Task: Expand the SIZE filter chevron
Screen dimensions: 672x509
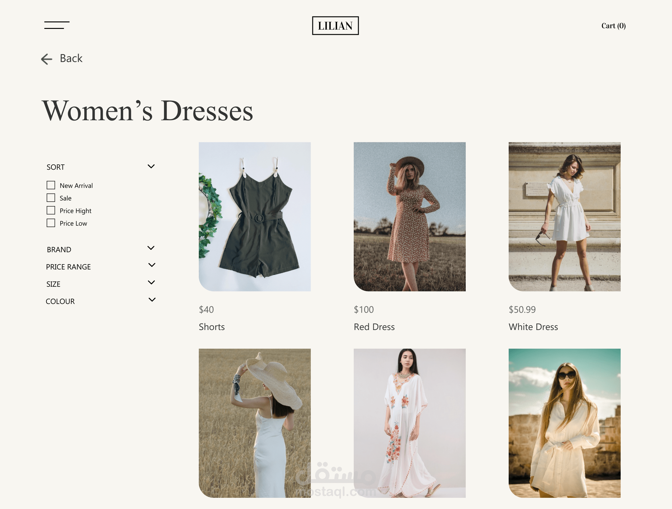Action: tap(152, 282)
